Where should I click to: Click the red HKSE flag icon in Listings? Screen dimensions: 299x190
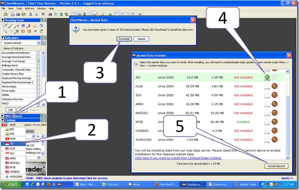[3, 125]
